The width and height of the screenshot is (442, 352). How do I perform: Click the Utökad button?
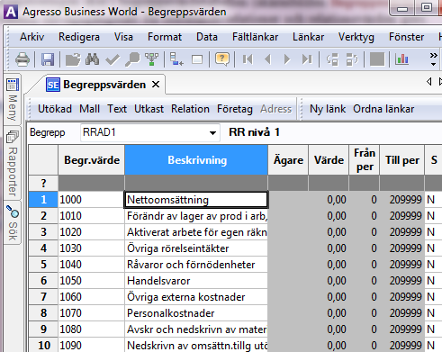click(55, 109)
